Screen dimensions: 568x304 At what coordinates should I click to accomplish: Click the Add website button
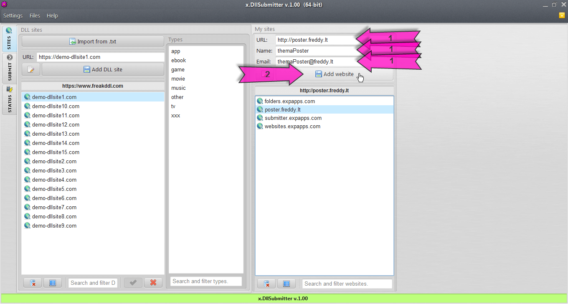point(334,74)
